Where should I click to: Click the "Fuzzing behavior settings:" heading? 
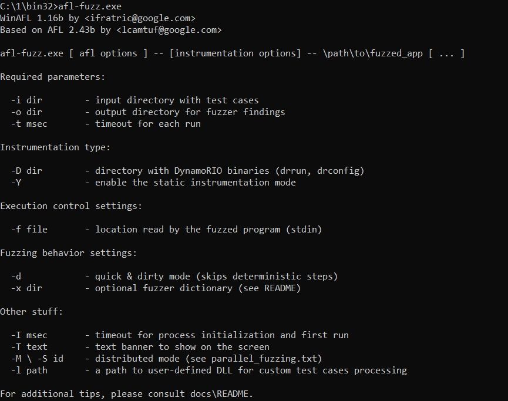click(69, 253)
